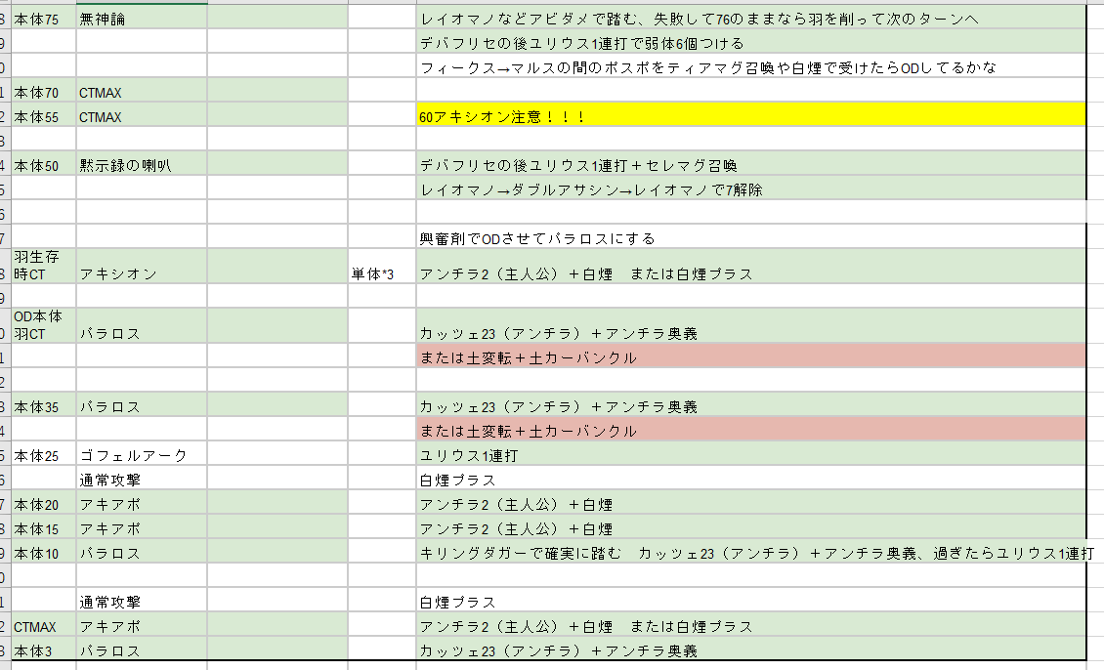This screenshot has height=670, width=1104.
Task: Click the 本体35 cell
Action: pos(44,405)
